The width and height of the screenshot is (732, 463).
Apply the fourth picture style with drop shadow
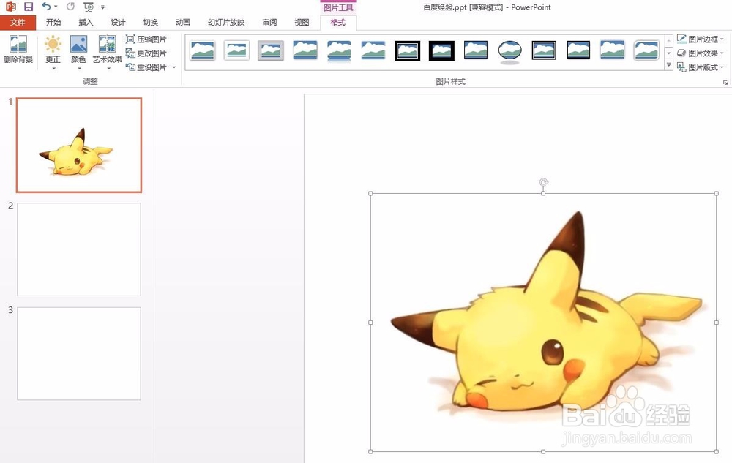coord(305,50)
